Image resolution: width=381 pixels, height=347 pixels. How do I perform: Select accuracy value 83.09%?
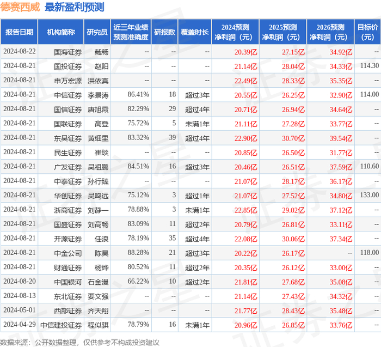click(138, 223)
